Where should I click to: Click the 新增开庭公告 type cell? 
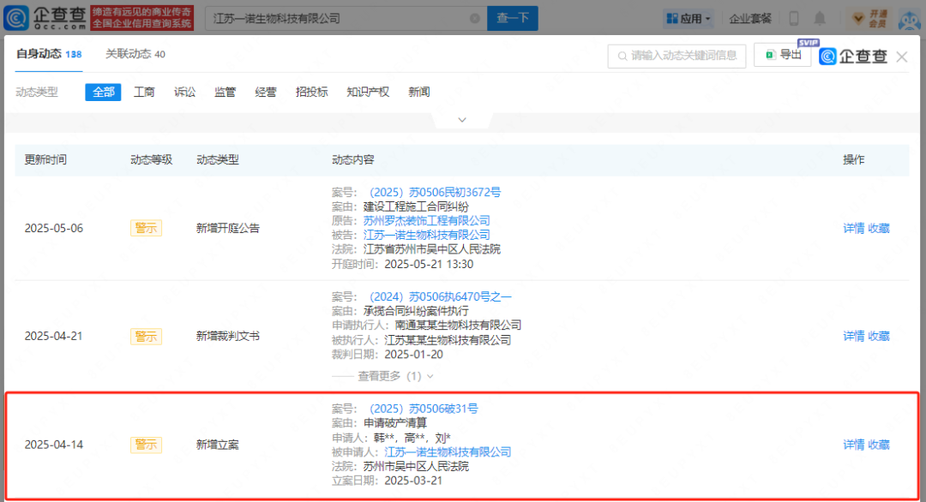tap(228, 228)
